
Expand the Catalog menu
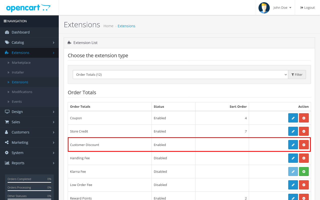click(x=29, y=42)
